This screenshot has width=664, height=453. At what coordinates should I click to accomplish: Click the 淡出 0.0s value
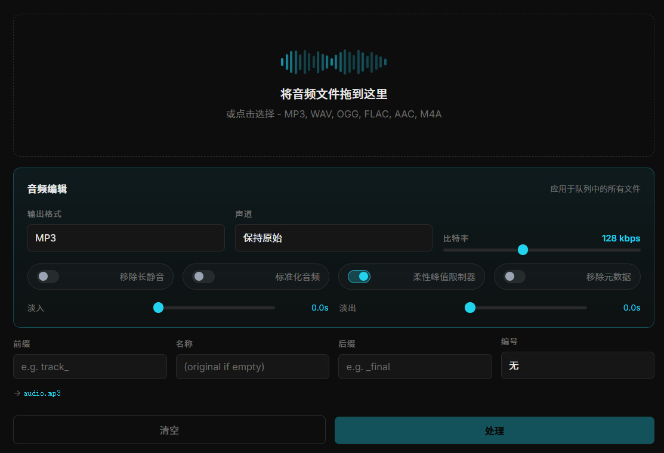click(x=631, y=308)
